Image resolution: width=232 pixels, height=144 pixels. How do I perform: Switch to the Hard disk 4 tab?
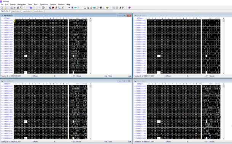(x=38, y=11)
